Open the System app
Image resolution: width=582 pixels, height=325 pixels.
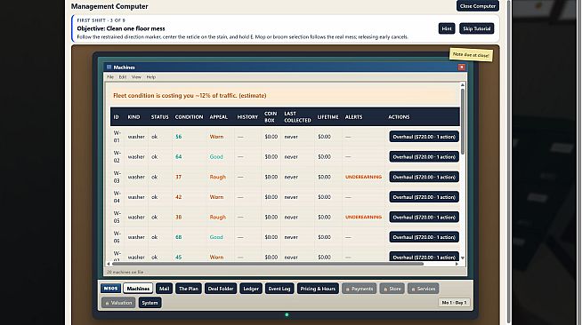[x=150, y=303]
